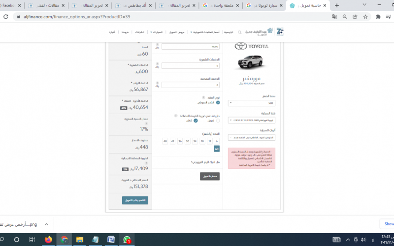Expand the downloaded png file options chevron

(46, 224)
